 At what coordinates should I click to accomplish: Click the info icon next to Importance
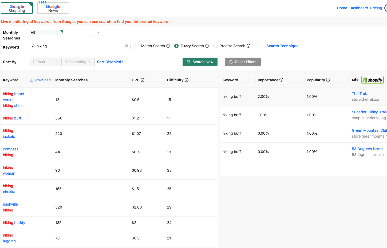(281, 80)
